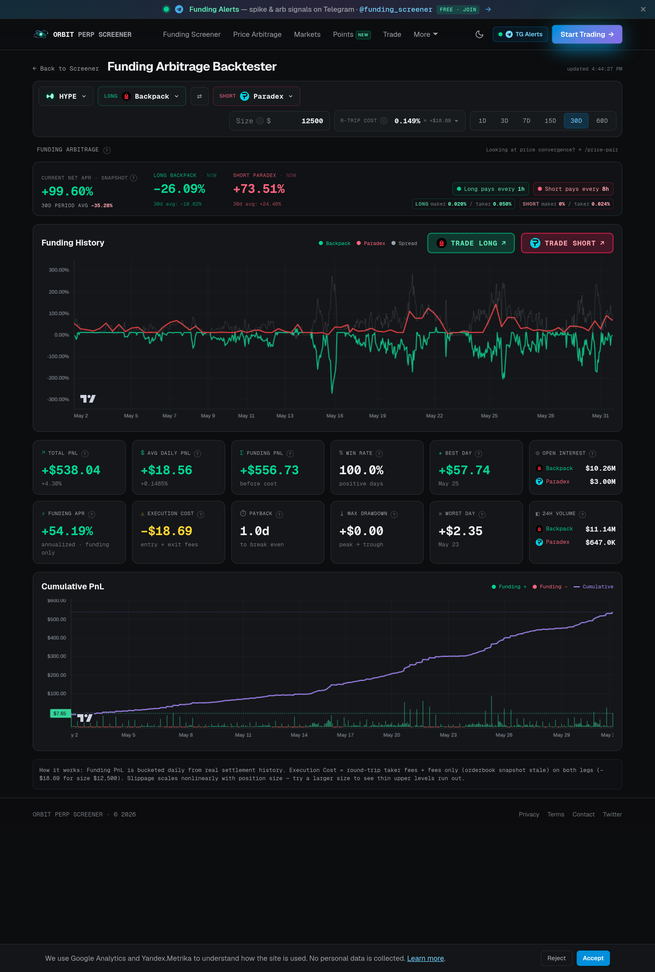Screen dimensions: 655x972
Task: Open the Funding Screener nav item
Action: 192,34
